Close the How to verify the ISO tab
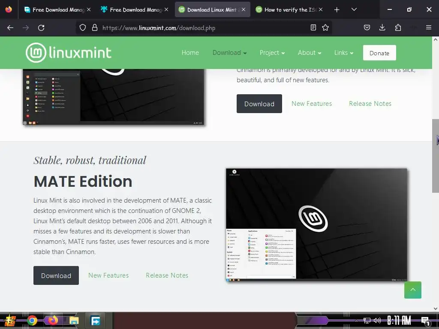This screenshot has height=329, width=439. [x=321, y=9]
